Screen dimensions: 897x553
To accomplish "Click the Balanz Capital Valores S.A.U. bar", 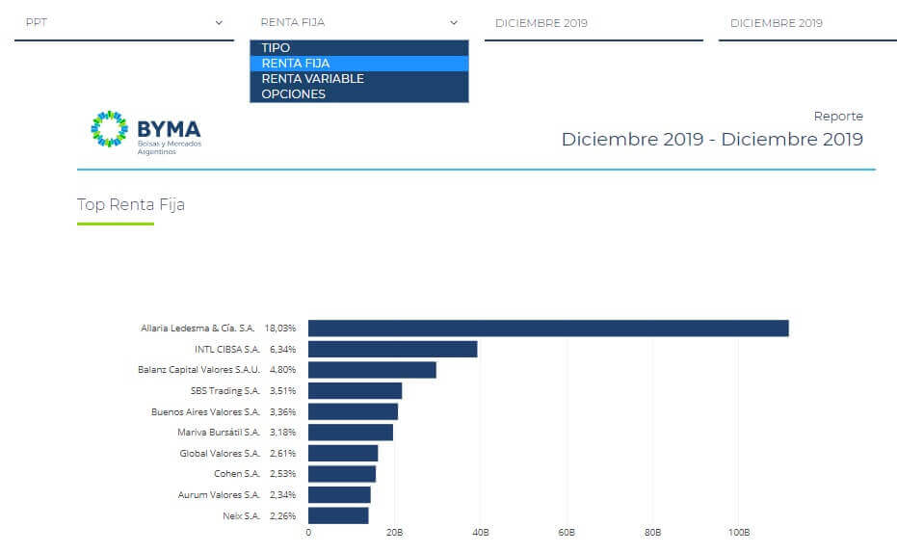I will click(372, 370).
